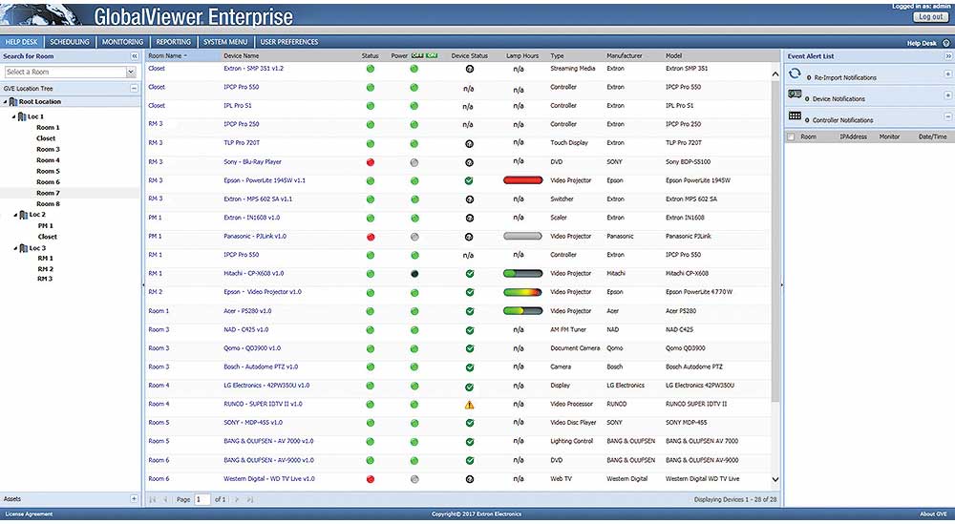Image resolution: width=955 pixels, height=524 pixels.
Task: Click Loc 1 building icon in tree
Action: [x=22, y=116]
